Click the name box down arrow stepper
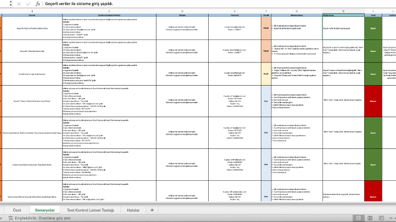This screenshot has width=396, height=222. (10, 5)
